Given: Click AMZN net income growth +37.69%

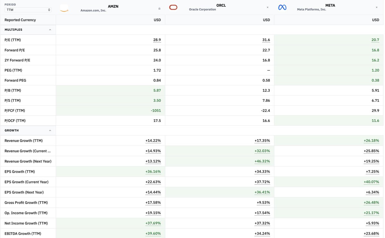Looking at the screenshot, I should pos(153,223).
